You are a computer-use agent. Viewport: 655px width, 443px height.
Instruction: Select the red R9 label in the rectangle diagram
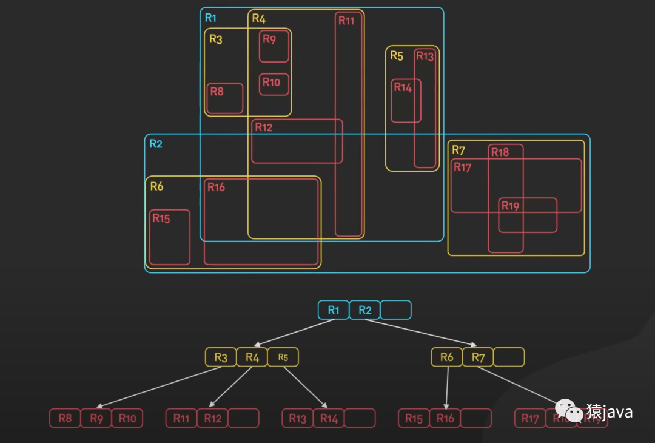coord(269,39)
